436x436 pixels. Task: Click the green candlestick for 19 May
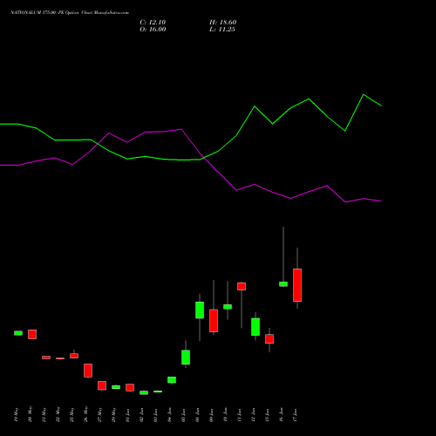pyautogui.click(x=18, y=333)
